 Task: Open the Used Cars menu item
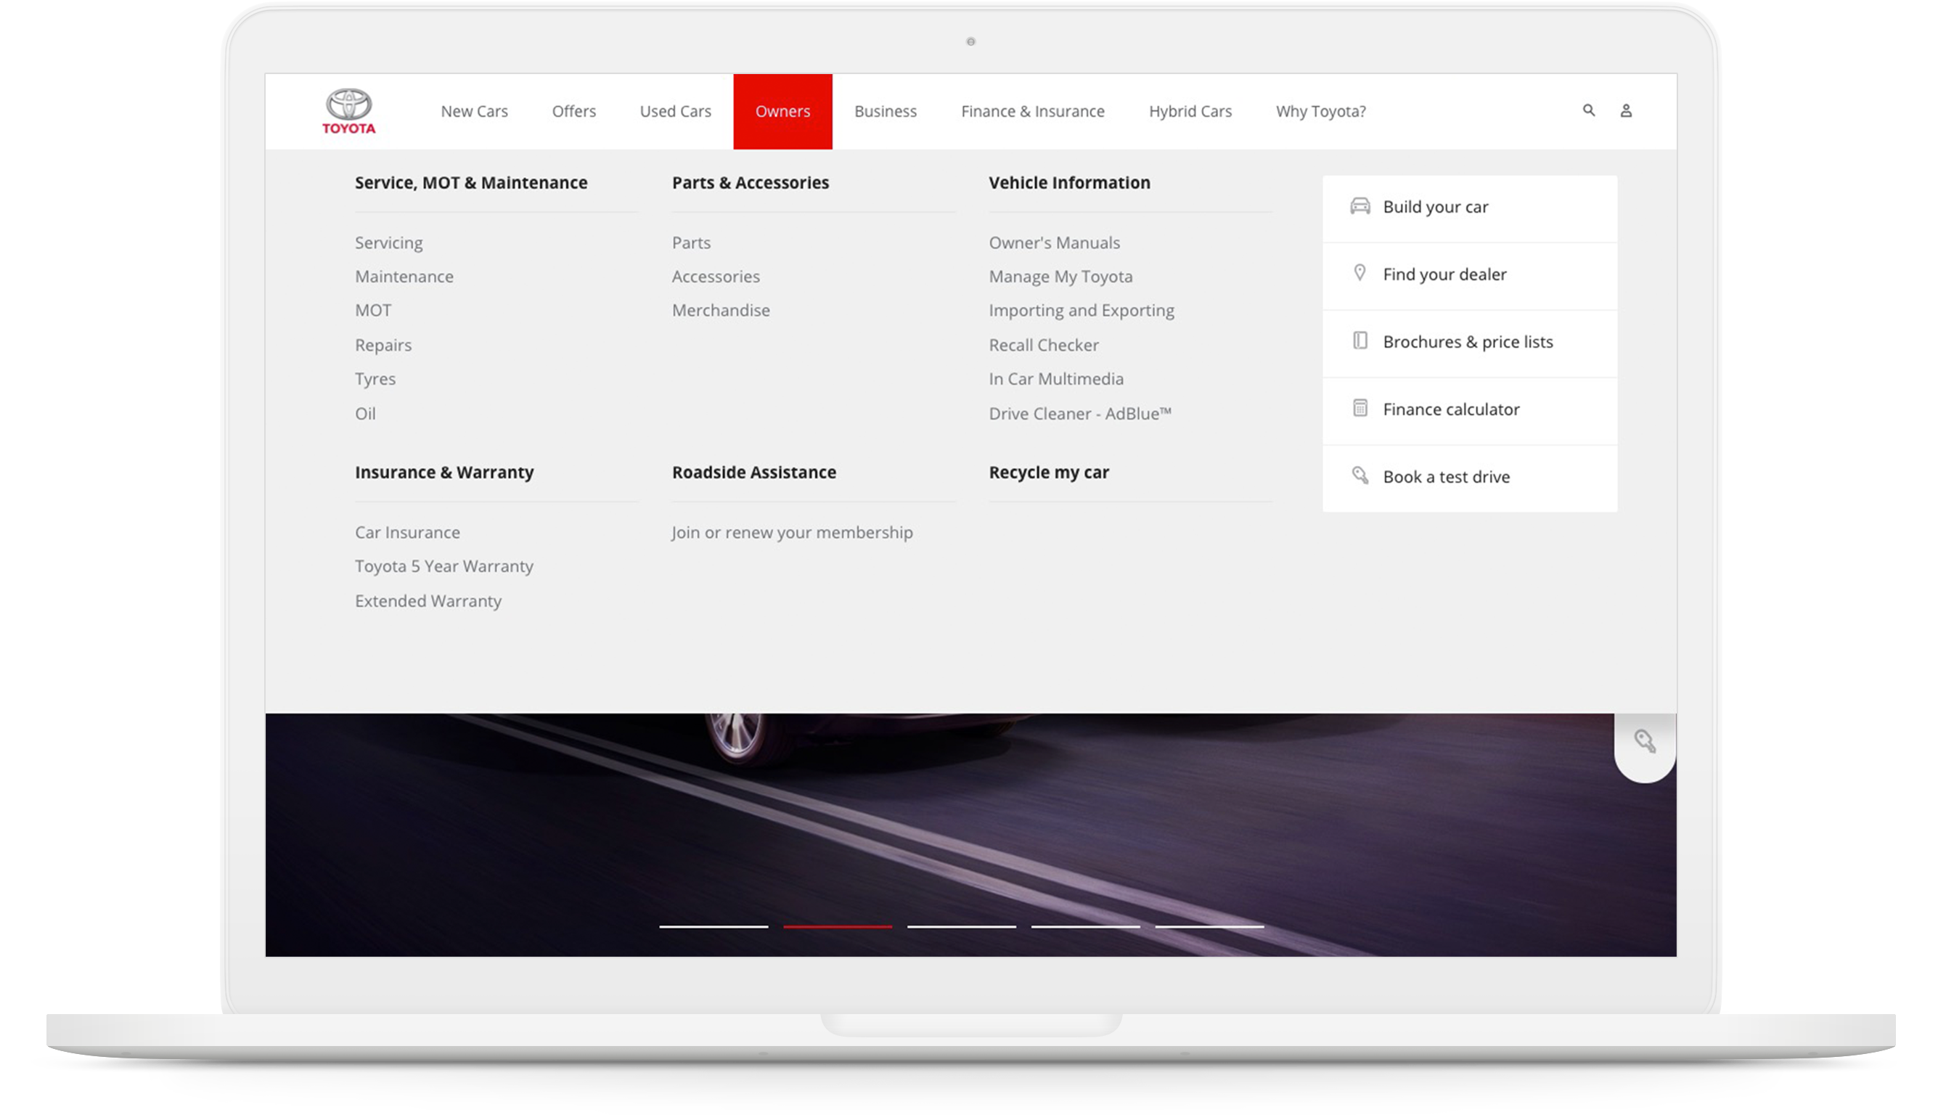tap(675, 112)
